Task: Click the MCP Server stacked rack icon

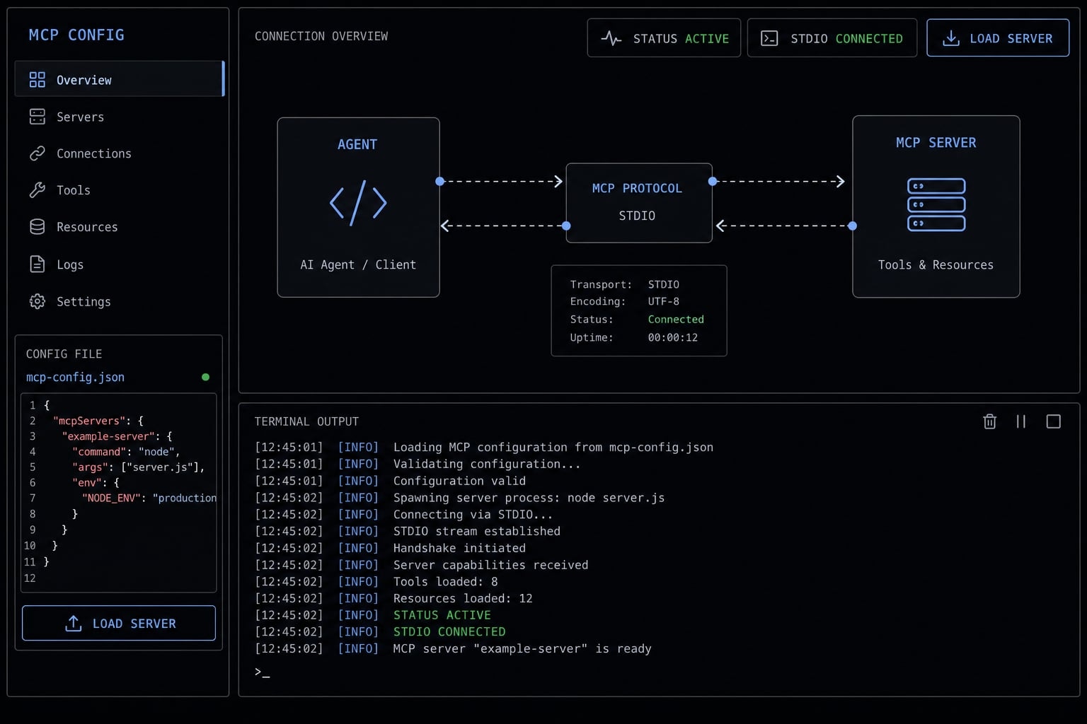Action: (936, 204)
